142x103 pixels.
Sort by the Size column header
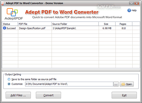107,24
